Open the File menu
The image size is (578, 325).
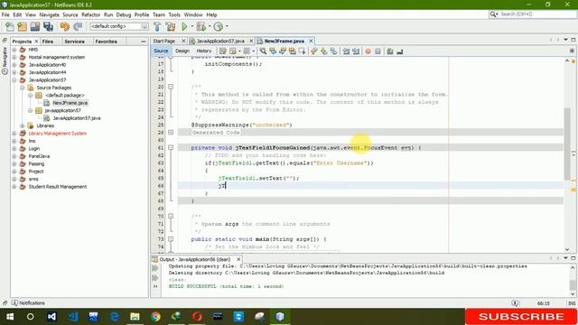5,14
